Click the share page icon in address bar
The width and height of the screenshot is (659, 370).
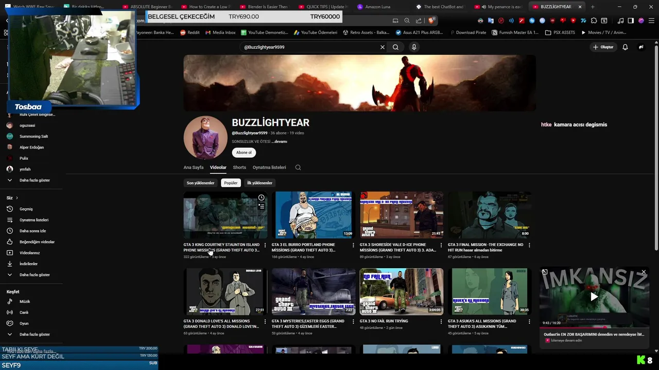pos(419,21)
